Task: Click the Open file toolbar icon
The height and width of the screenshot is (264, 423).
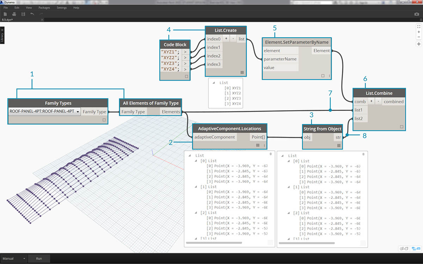Action: tap(14, 14)
